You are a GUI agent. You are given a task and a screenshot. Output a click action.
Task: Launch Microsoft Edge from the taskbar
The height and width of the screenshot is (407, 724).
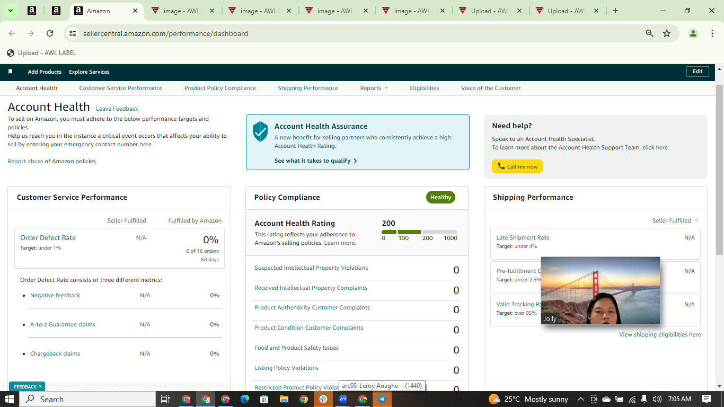click(245, 399)
